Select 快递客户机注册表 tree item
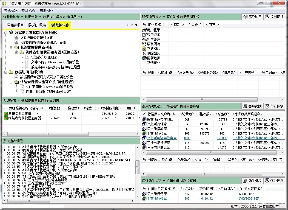 click(x=44, y=57)
